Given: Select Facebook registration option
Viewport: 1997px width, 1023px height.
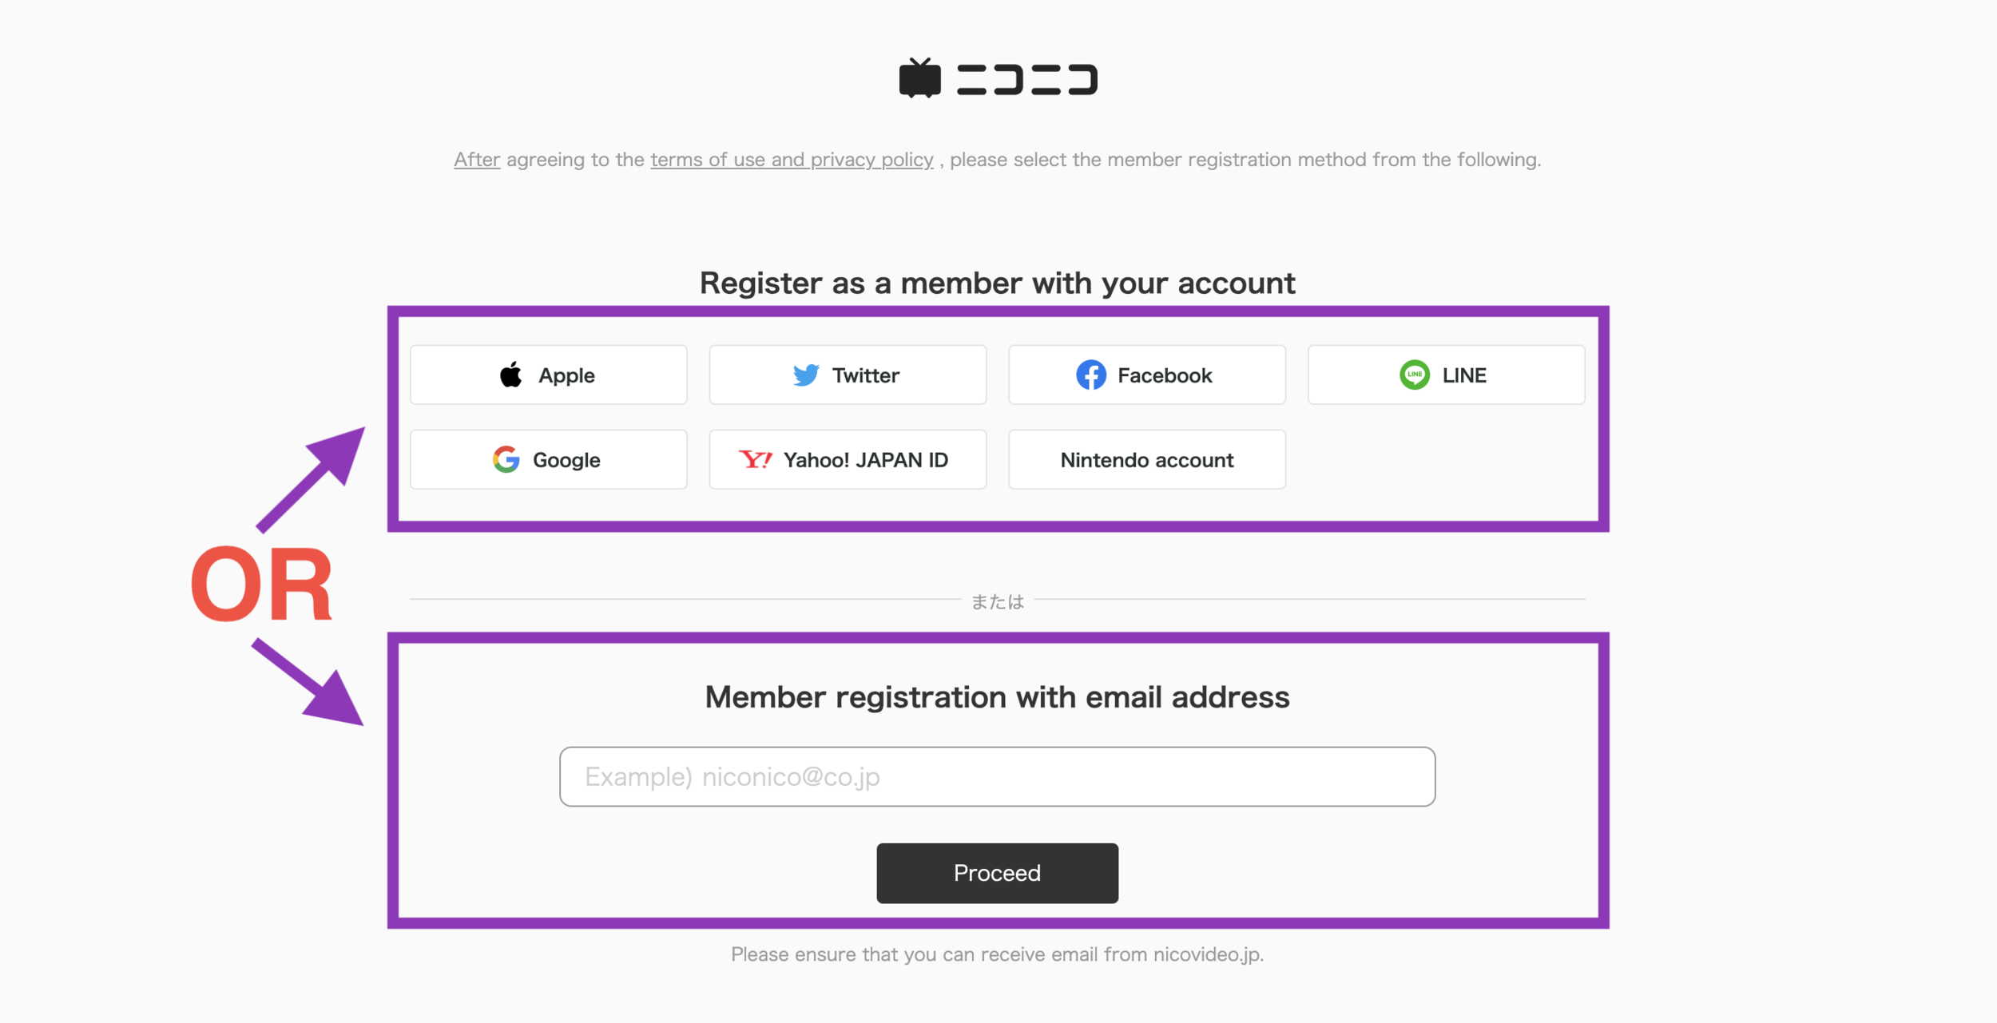Looking at the screenshot, I should pos(1147,375).
